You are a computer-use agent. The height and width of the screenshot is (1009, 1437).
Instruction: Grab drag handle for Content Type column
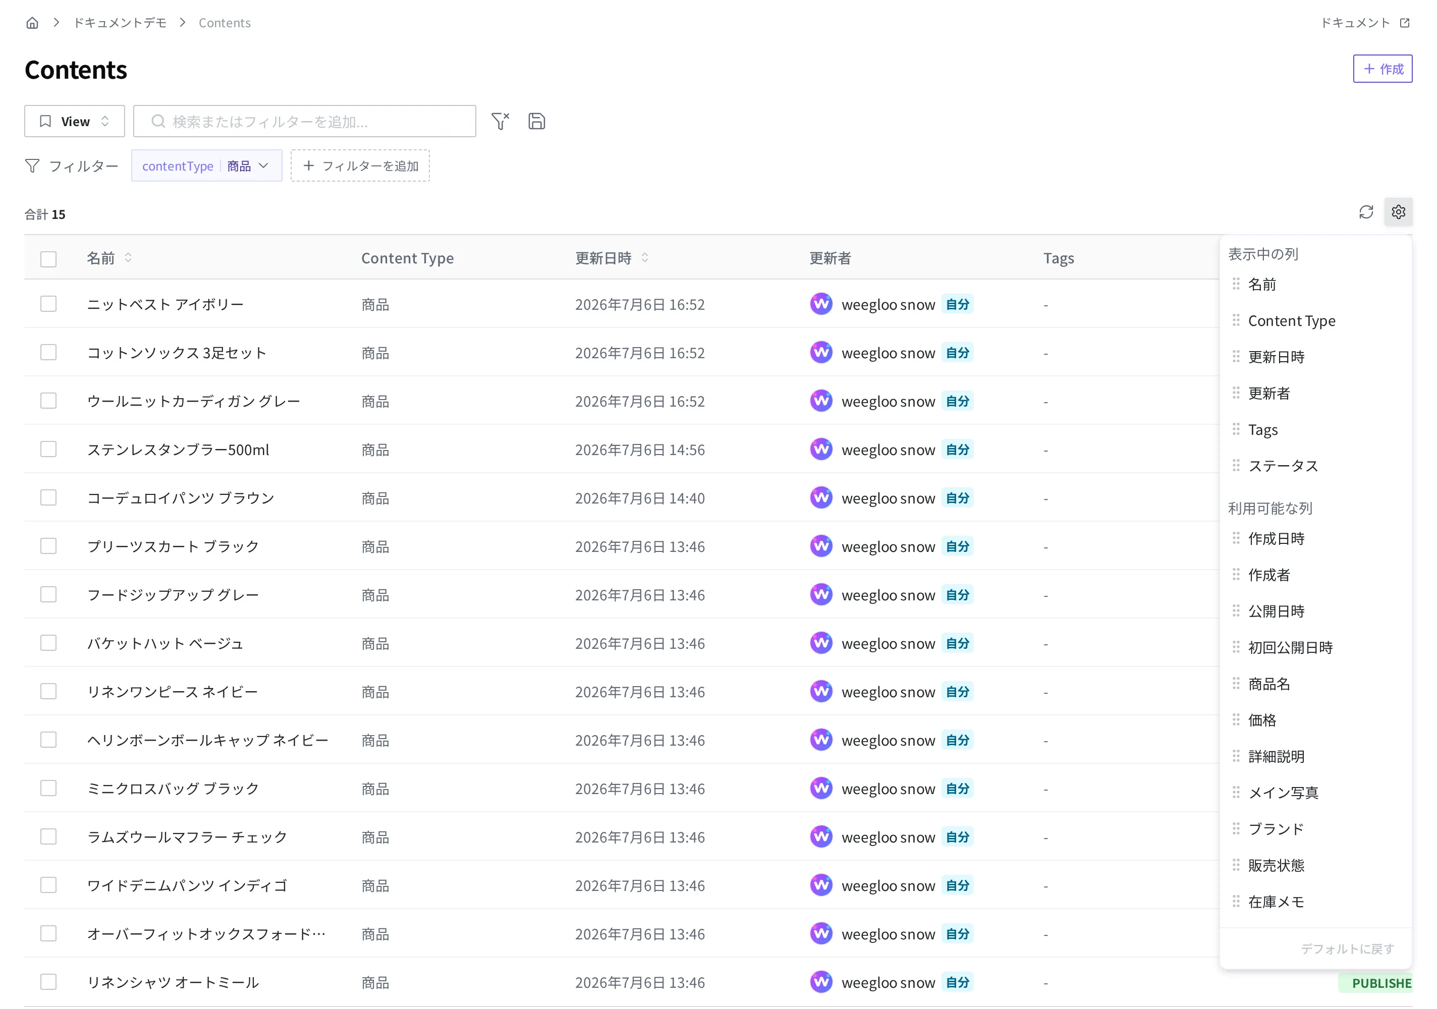point(1236,320)
